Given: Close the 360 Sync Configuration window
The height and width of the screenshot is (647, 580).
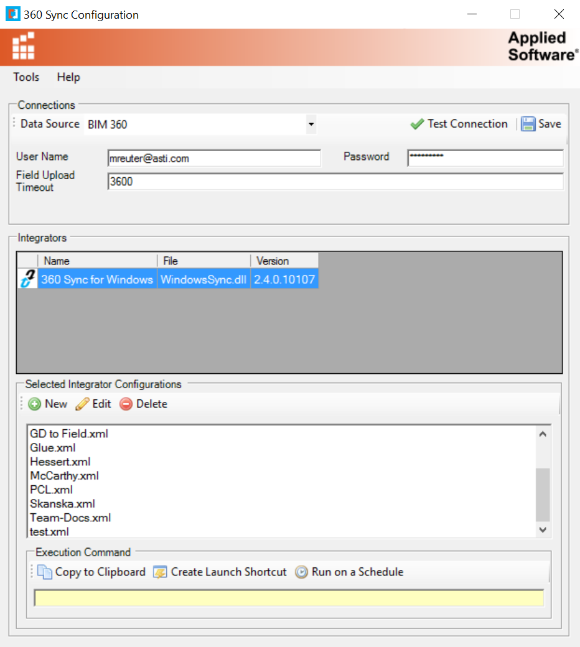Looking at the screenshot, I should [x=559, y=14].
